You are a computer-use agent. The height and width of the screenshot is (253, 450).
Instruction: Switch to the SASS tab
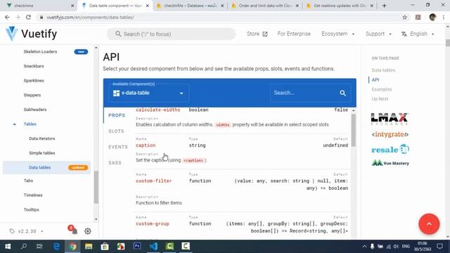point(115,162)
